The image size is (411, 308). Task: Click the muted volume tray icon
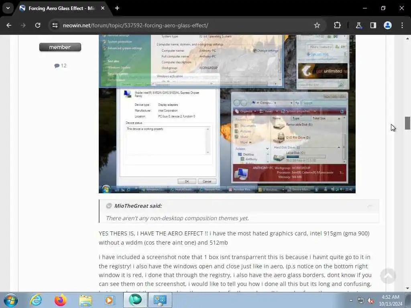(x=370, y=301)
